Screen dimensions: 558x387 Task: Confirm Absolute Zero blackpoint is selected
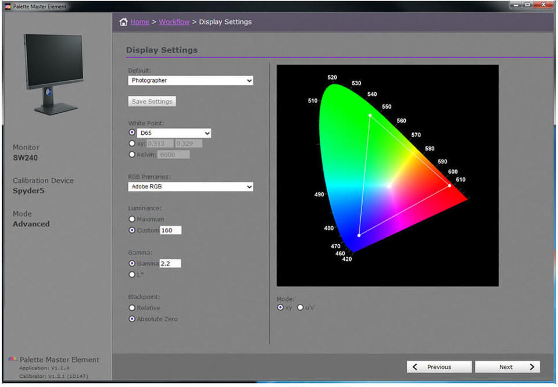(x=133, y=318)
